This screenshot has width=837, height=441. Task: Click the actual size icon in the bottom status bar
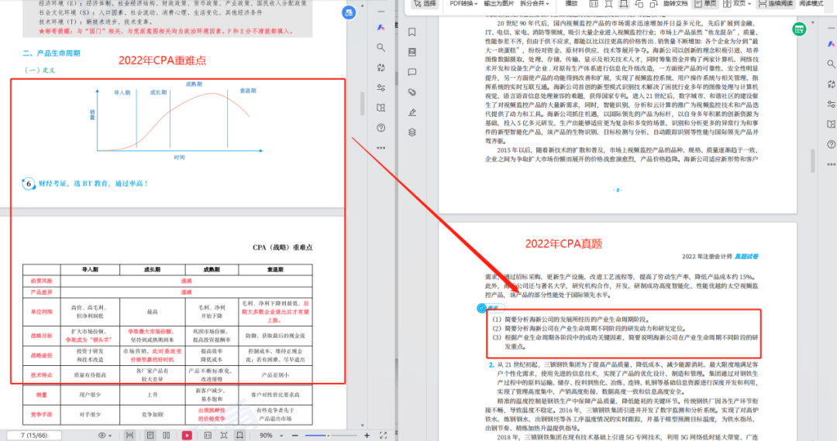pyautogui.click(x=208, y=435)
